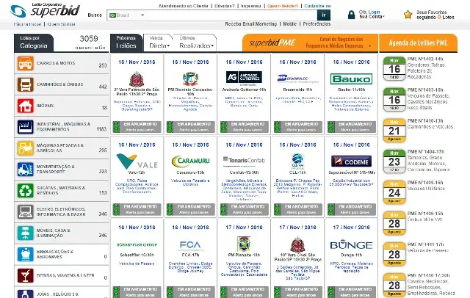Select the Lotes por Categoria tab
The image size is (470, 298).
[34, 43]
